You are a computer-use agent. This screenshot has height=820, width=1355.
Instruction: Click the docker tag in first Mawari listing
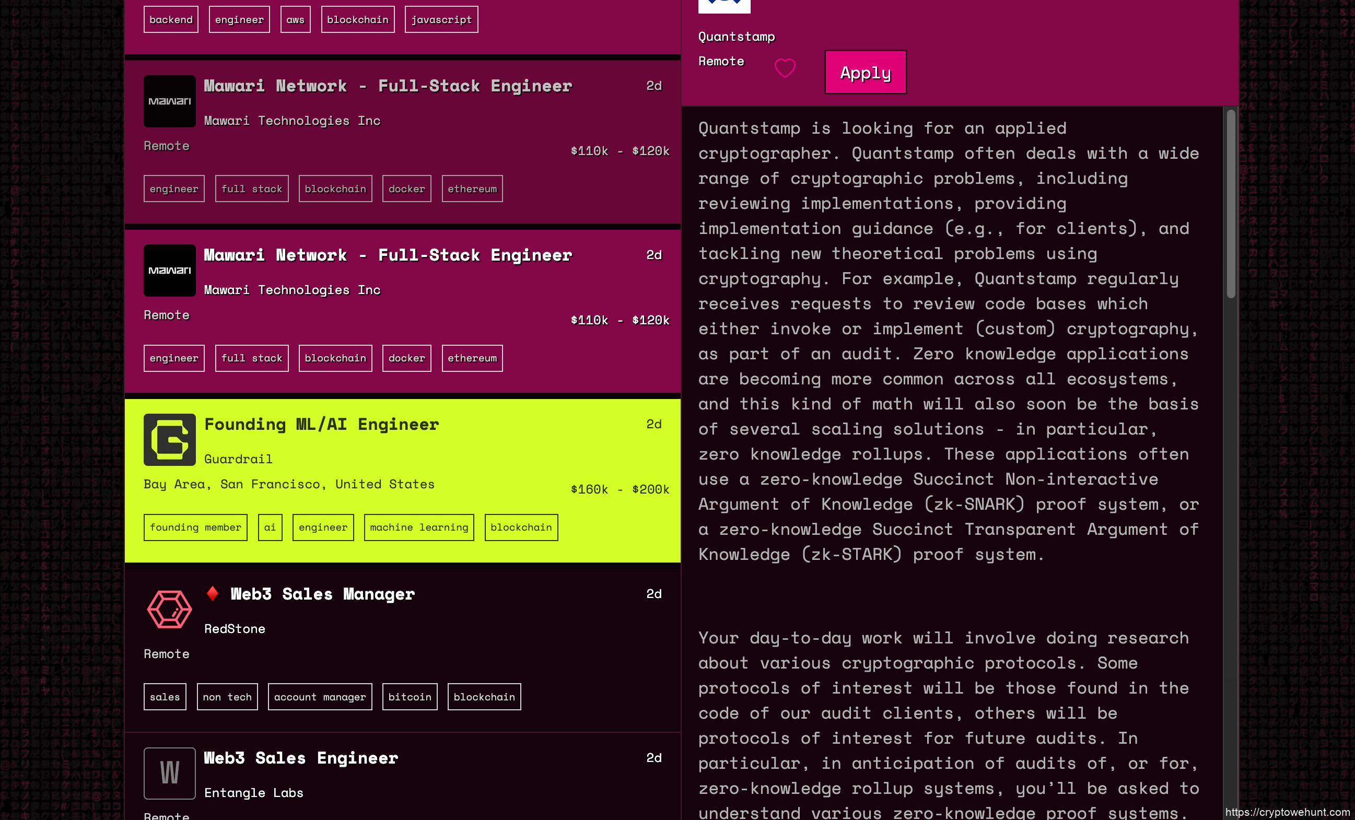(x=406, y=189)
